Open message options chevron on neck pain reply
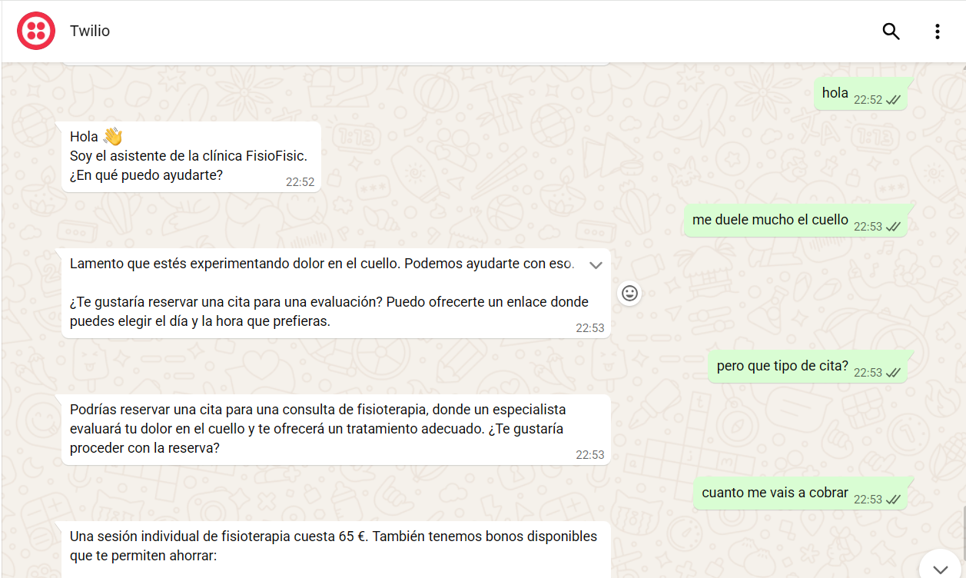Viewport: 966px width, 578px height. click(x=596, y=265)
